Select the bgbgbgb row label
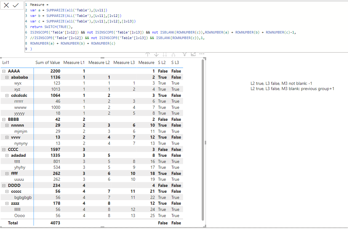The height and width of the screenshot is (229, 348). 23,197
